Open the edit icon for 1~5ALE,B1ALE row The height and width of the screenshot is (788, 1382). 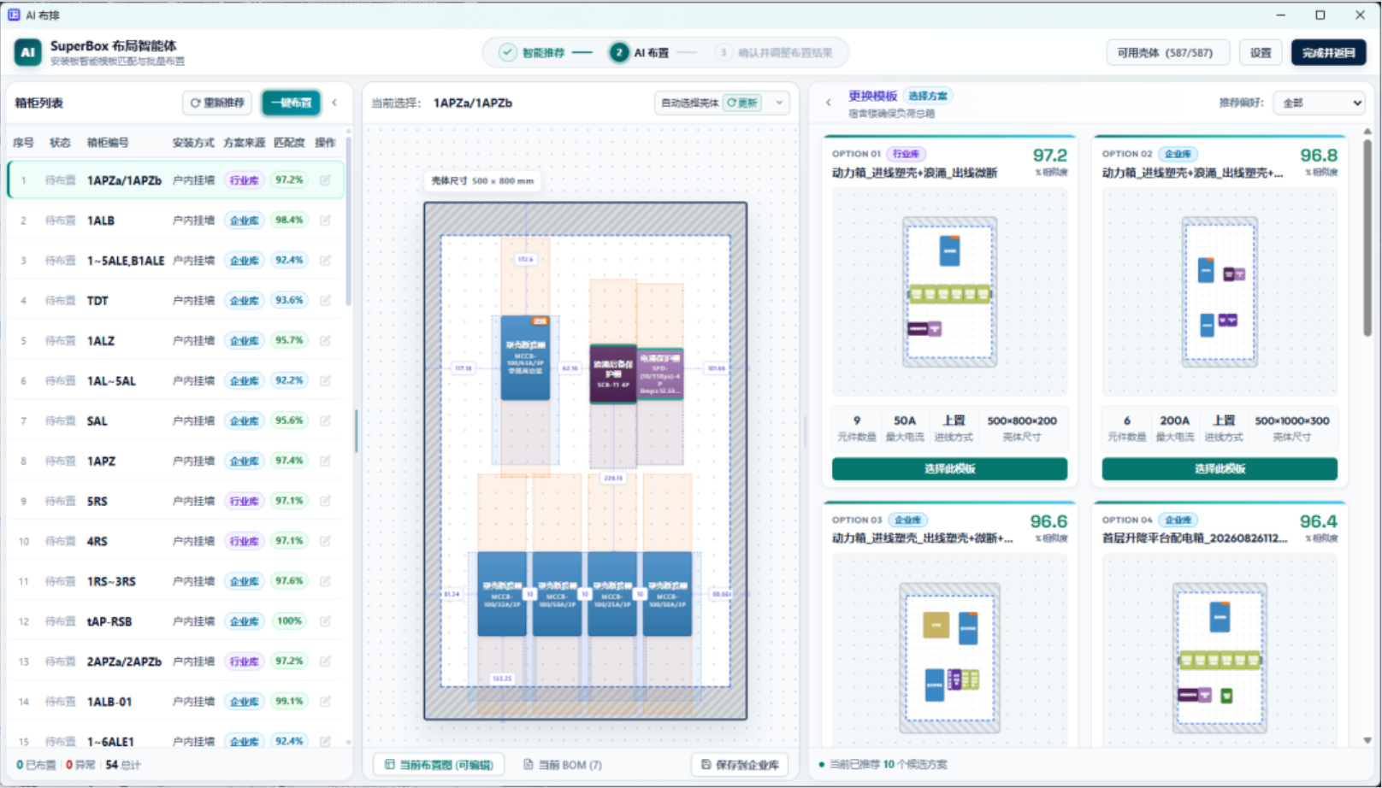click(326, 261)
